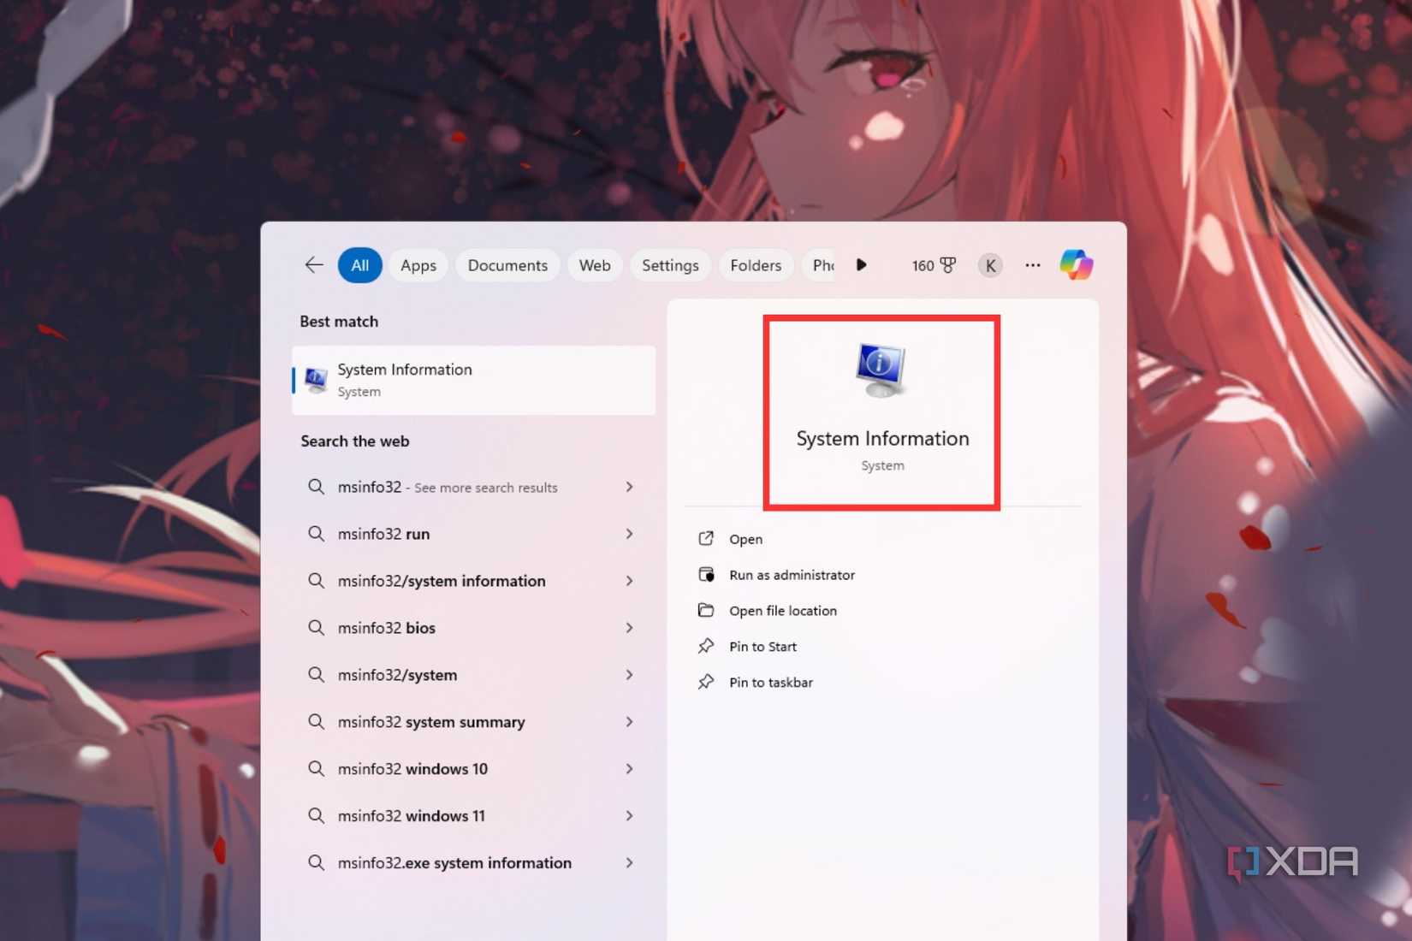Expand msinfo32/system information suggestion chevron
The height and width of the screenshot is (941, 1412).
pos(629,581)
